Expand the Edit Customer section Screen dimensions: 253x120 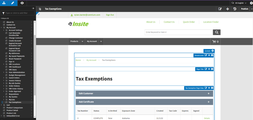(144, 93)
